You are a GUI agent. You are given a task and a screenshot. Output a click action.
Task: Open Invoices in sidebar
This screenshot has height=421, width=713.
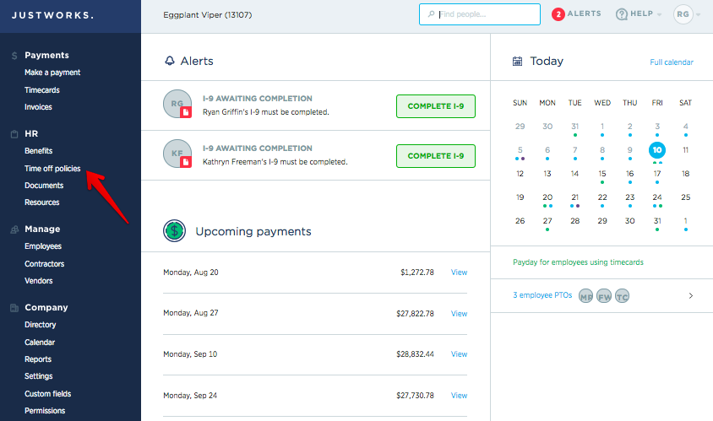38,107
